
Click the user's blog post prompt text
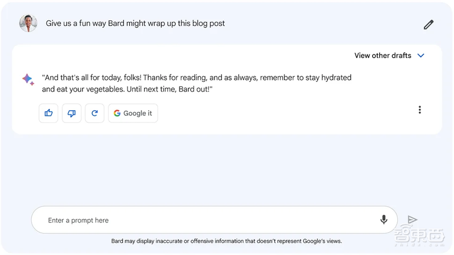coord(135,24)
